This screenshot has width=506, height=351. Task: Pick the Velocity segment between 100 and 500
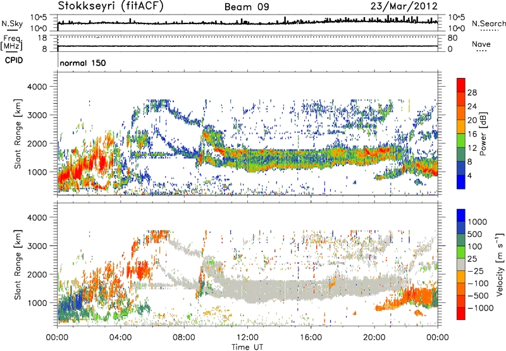tap(461, 240)
